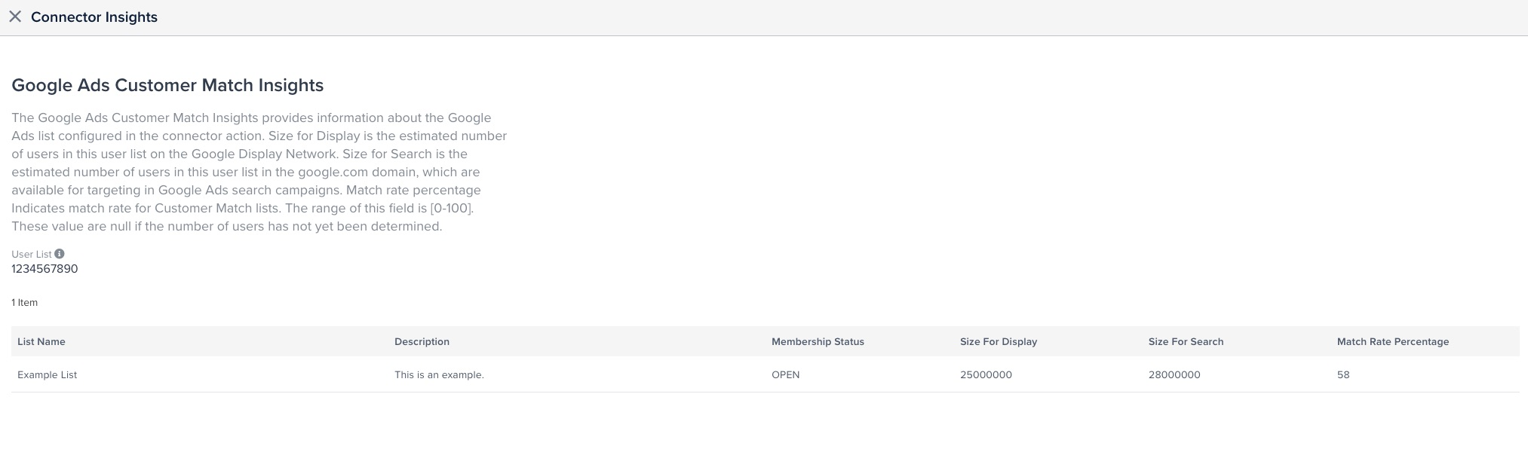This screenshot has width=1528, height=452.
Task: Click the Match Rate Percentage column header
Action: (x=1393, y=341)
